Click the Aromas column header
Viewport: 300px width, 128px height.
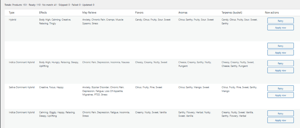[x=183, y=13]
